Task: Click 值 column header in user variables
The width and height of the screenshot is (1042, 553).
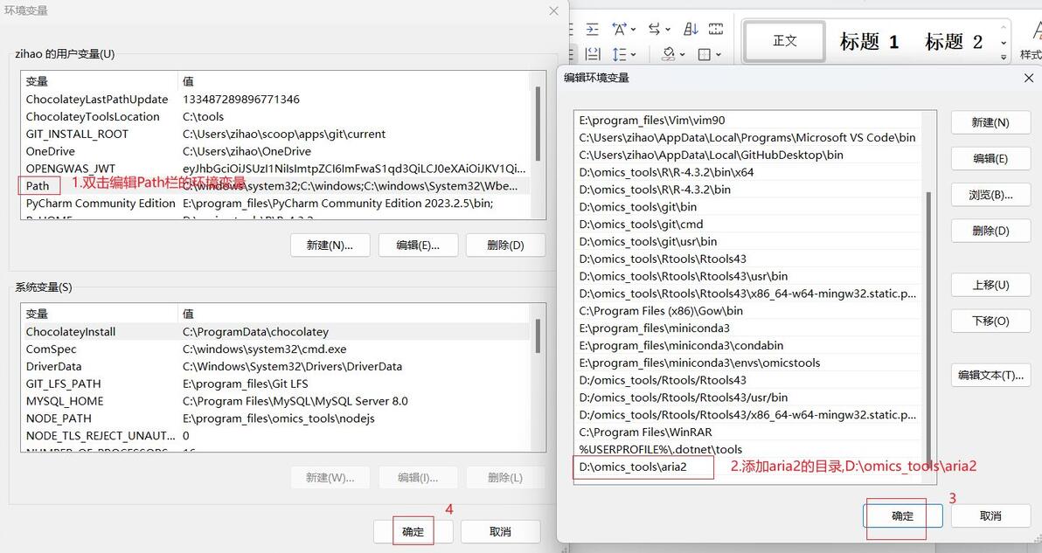Action: point(354,81)
